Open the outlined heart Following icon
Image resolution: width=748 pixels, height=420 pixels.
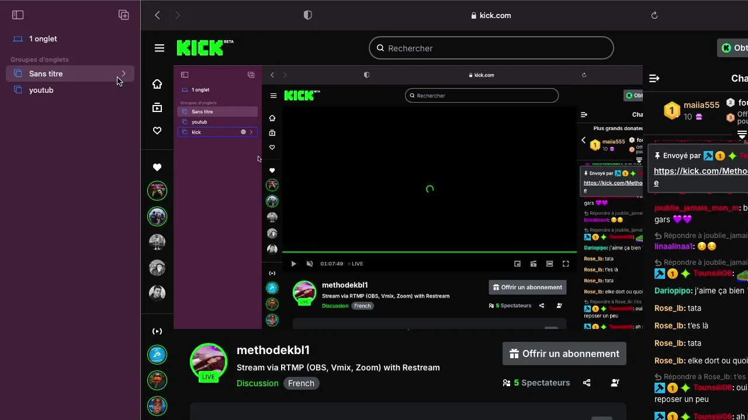pyautogui.click(x=157, y=131)
